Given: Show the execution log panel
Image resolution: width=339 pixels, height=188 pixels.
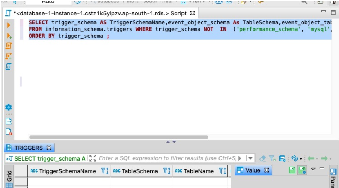Looking at the screenshot, I should [x=9, y=131].
